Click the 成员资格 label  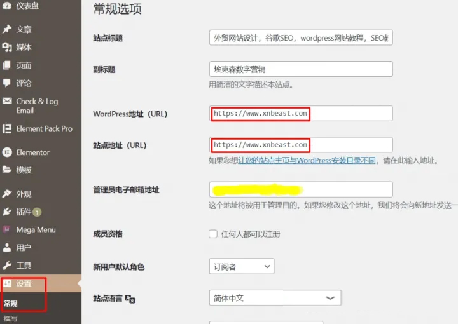pyautogui.click(x=108, y=234)
